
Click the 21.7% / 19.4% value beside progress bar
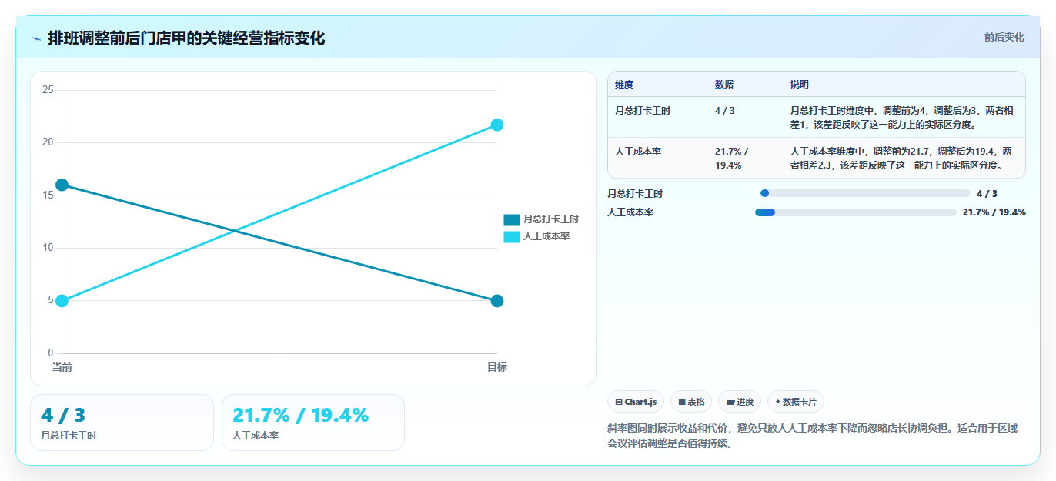pos(994,212)
